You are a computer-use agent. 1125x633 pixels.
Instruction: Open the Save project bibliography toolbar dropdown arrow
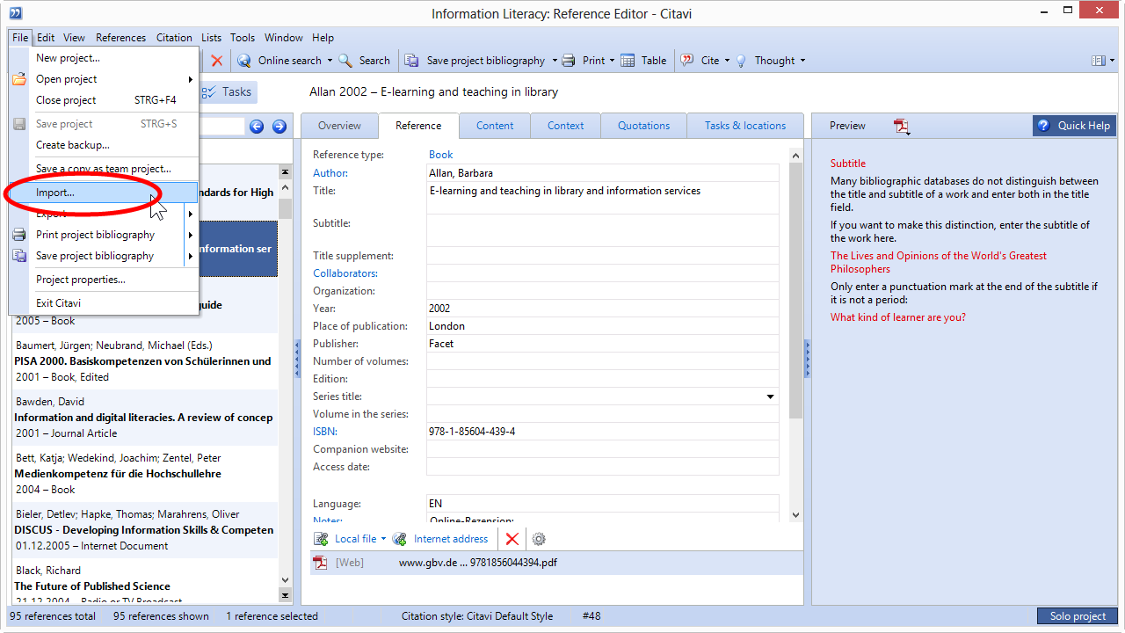point(555,61)
